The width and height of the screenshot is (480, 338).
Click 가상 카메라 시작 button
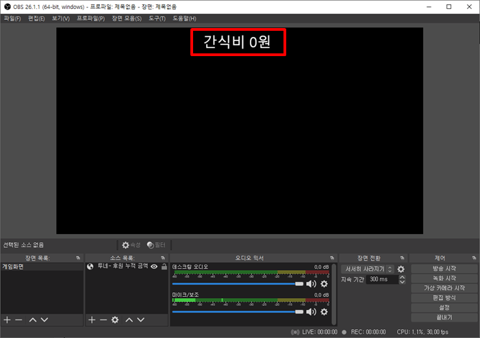point(444,288)
